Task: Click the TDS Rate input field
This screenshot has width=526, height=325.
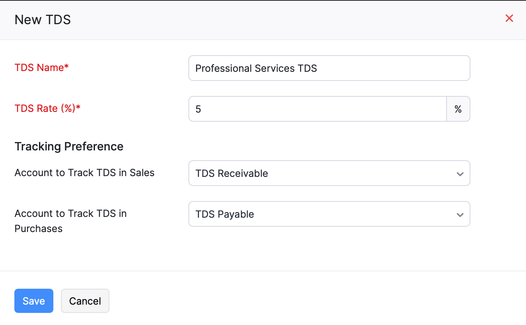Action: point(317,109)
